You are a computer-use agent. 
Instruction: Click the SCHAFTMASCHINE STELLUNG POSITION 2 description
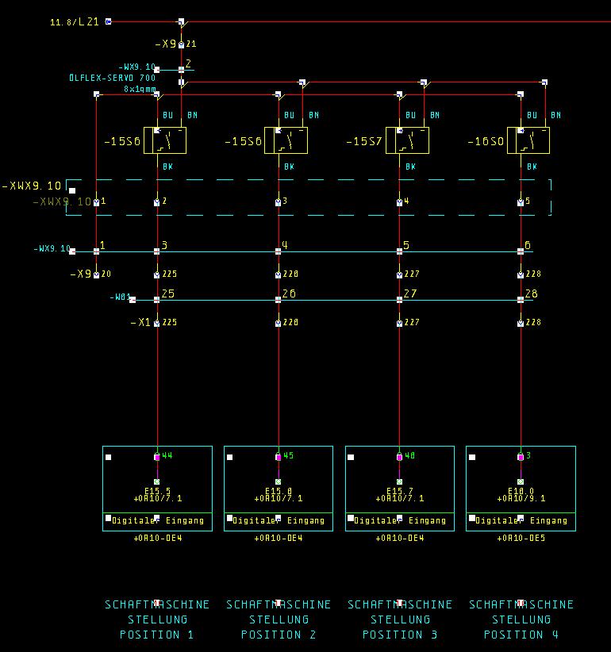(x=279, y=619)
